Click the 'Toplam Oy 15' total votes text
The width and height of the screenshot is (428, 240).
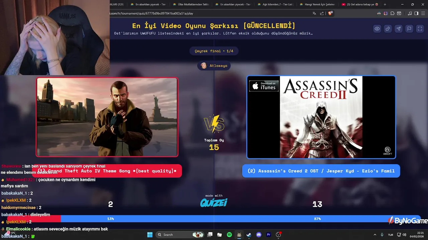tap(214, 145)
